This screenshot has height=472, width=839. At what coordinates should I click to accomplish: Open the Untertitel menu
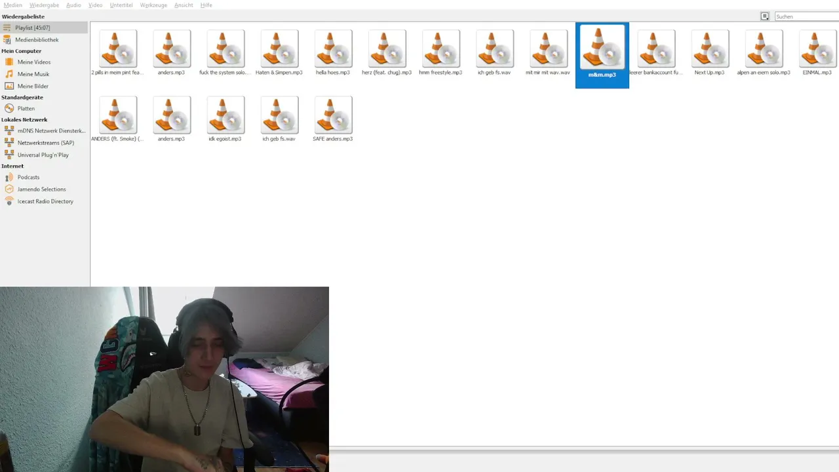point(121,5)
